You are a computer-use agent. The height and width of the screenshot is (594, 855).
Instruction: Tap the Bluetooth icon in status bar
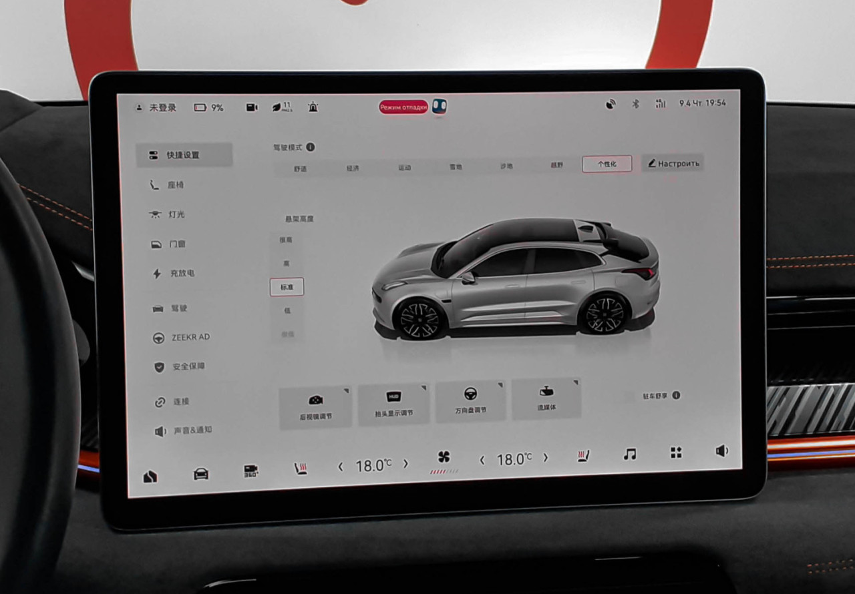click(x=636, y=104)
